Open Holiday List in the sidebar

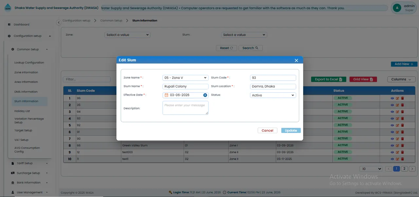pos(22,111)
